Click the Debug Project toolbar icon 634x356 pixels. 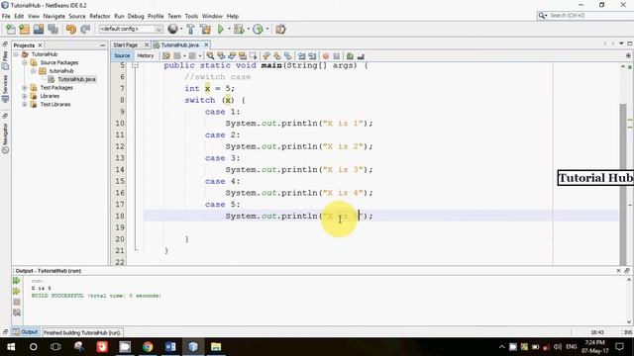click(239, 29)
